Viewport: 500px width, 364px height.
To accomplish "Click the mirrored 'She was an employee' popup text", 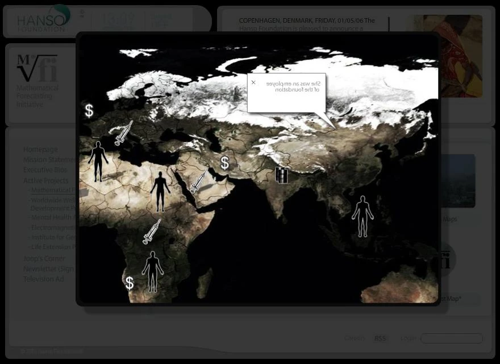I will [x=293, y=86].
